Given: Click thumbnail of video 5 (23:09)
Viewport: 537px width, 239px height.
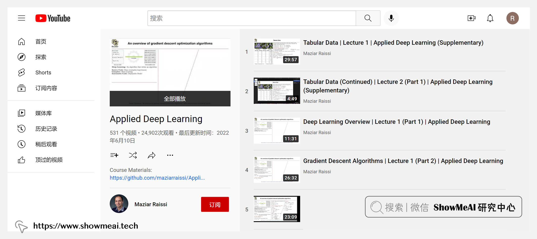Looking at the screenshot, I should (277, 209).
